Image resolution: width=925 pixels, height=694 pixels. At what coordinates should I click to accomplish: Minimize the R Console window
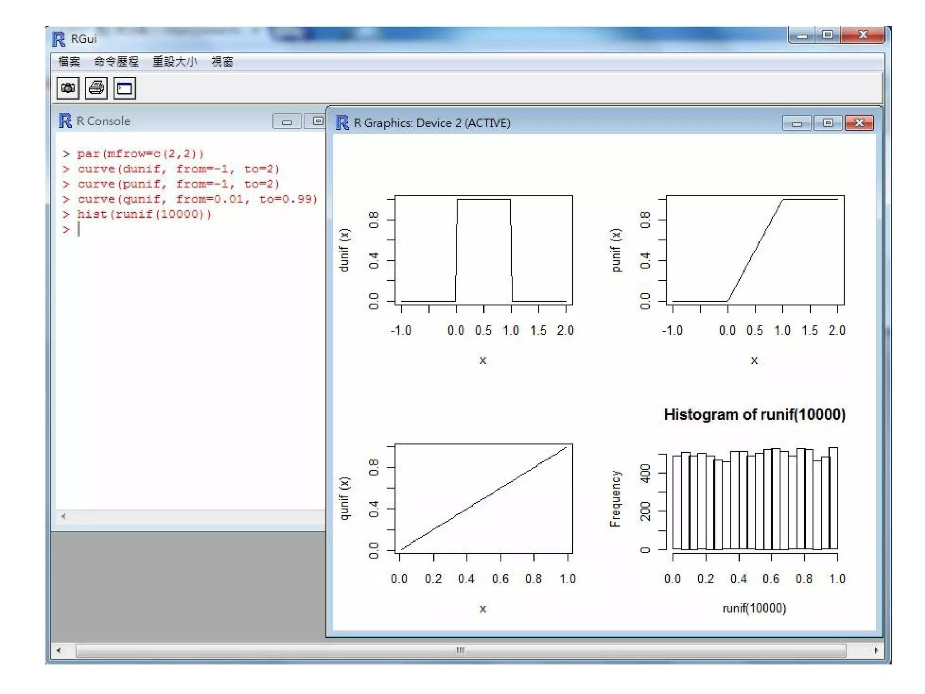(x=287, y=122)
